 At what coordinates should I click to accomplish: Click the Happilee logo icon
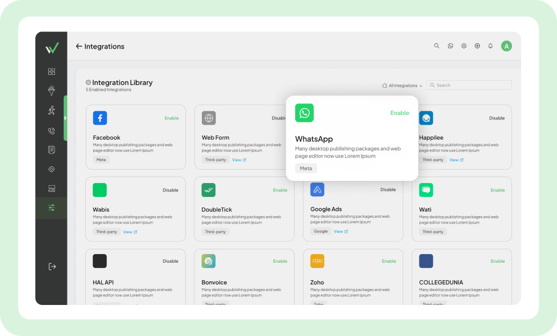[426, 118]
